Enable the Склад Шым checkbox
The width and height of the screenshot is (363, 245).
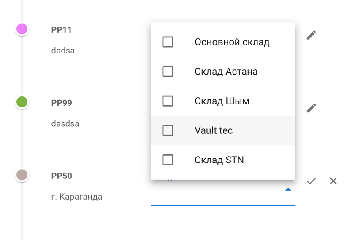click(x=168, y=101)
